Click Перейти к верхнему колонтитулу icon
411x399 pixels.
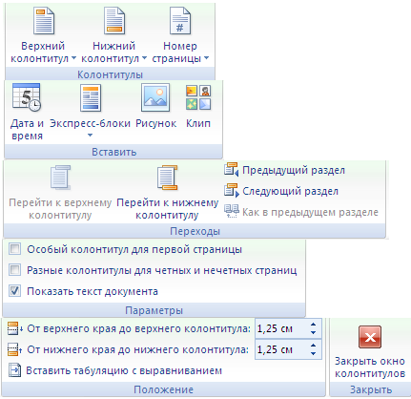[x=60, y=178]
